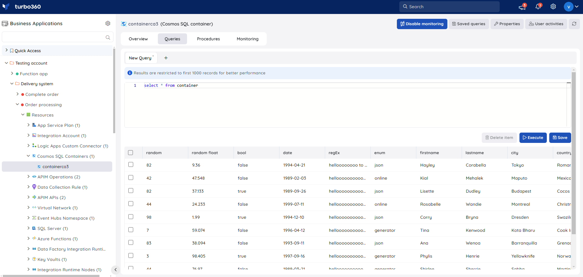Click the Virtual Network icon
Image resolution: width=583 pixels, height=277 pixels.
pos(34,208)
